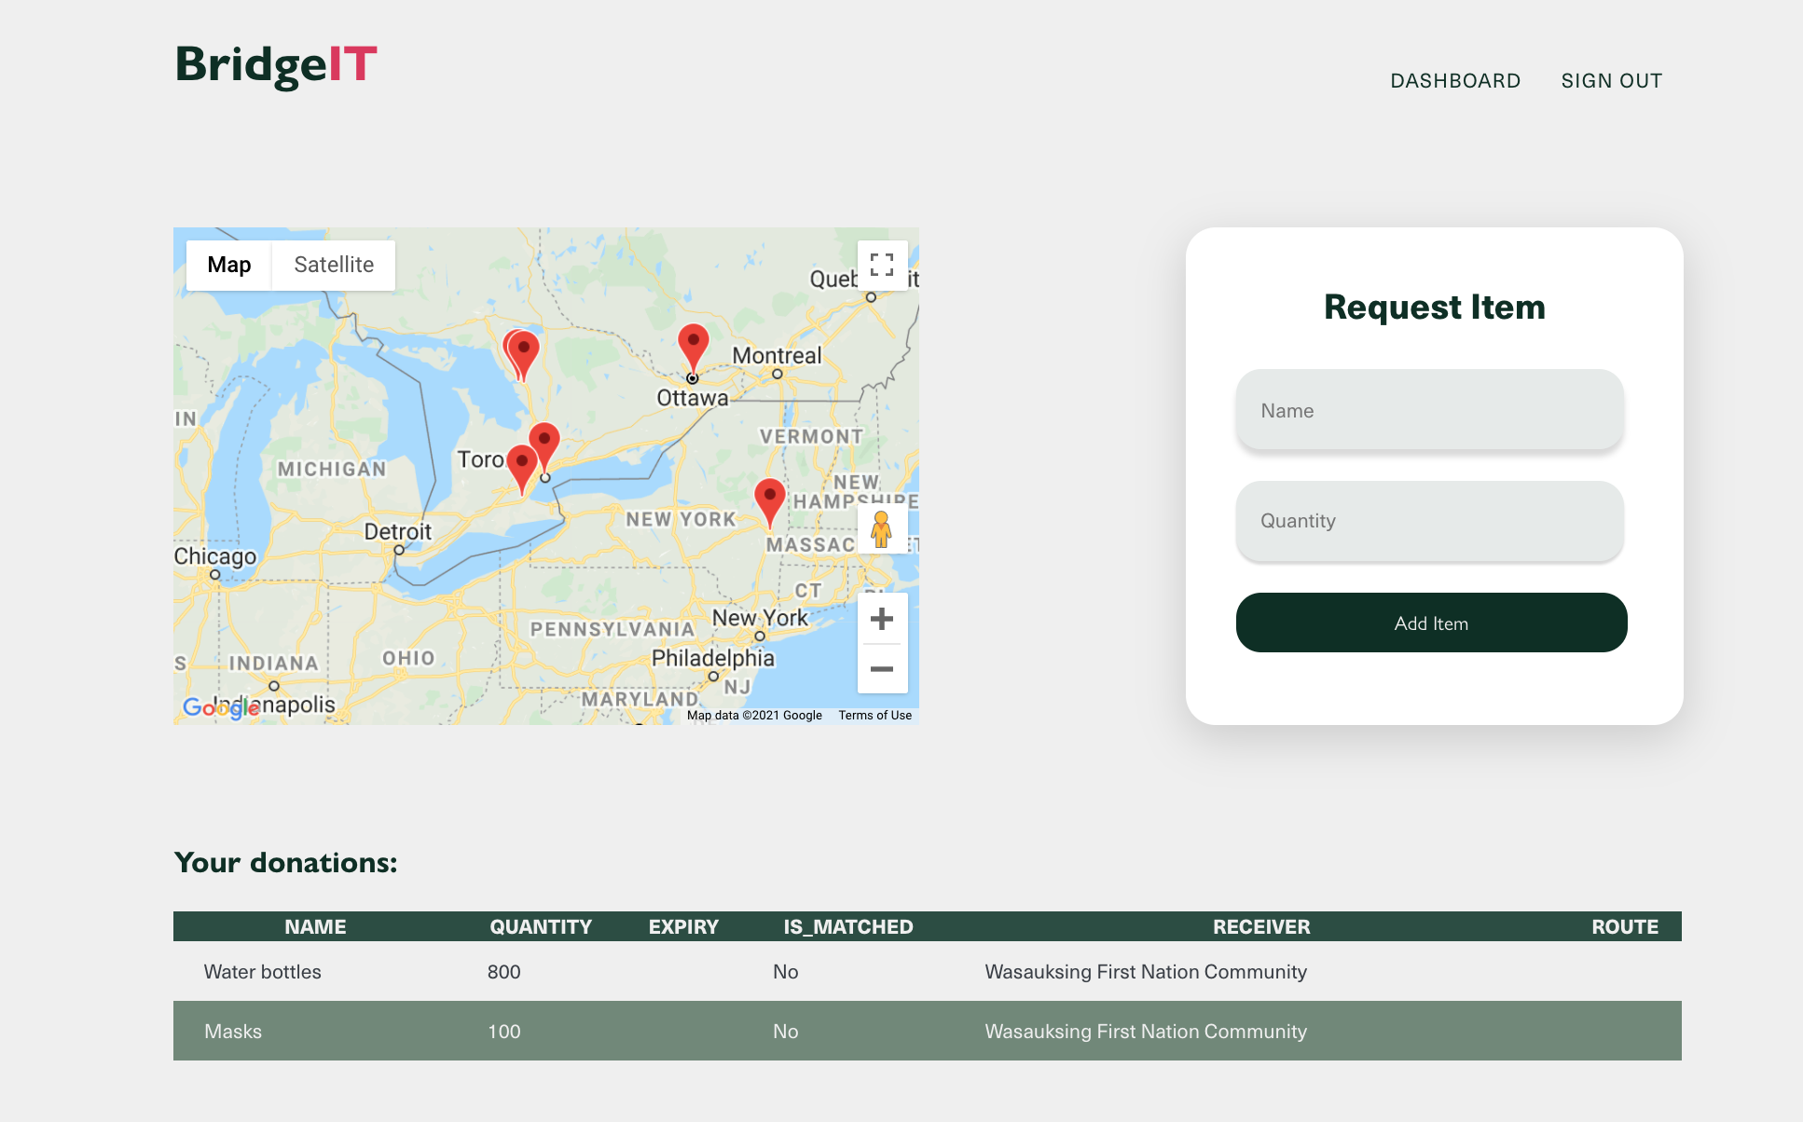Click the northern pin by Georgian Bay
Viewport: 1803px width, 1122px height.
[525, 350]
